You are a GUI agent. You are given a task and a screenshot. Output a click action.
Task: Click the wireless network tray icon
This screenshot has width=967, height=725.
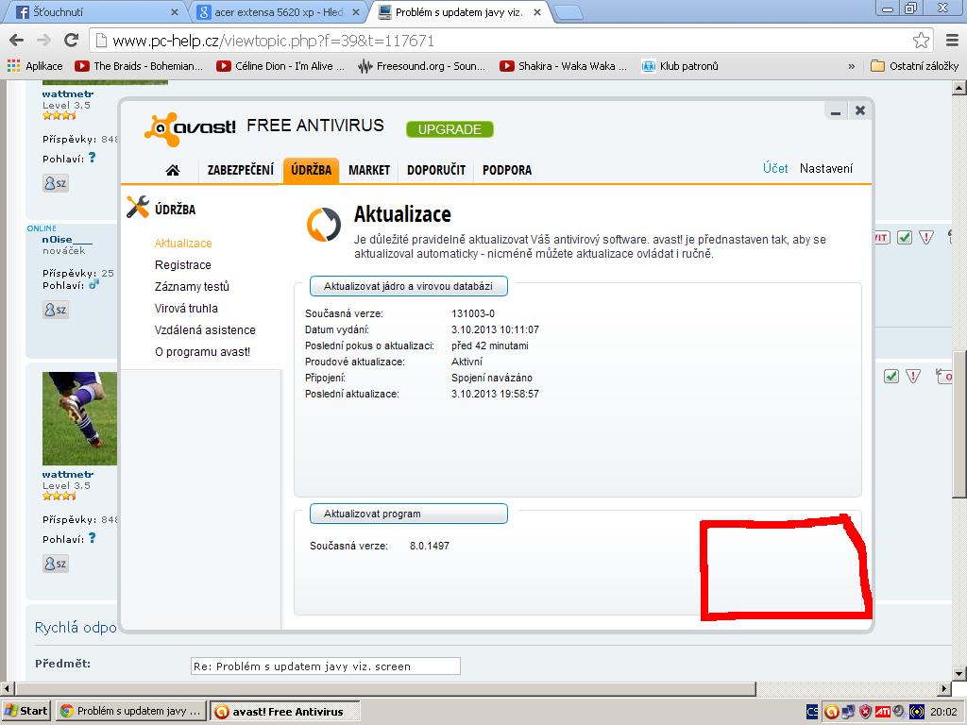pyautogui.click(x=917, y=712)
